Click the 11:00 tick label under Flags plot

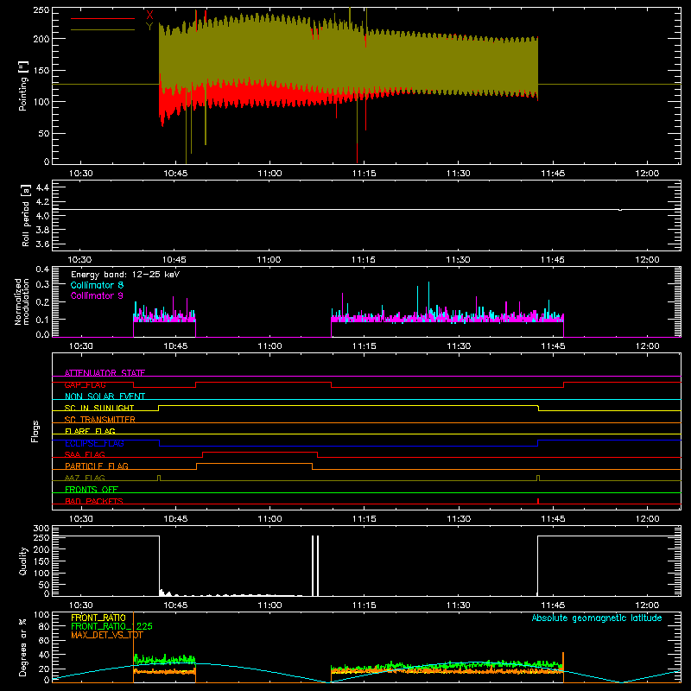click(269, 519)
